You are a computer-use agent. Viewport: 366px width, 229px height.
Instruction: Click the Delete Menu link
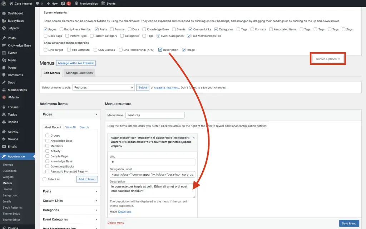116,223
